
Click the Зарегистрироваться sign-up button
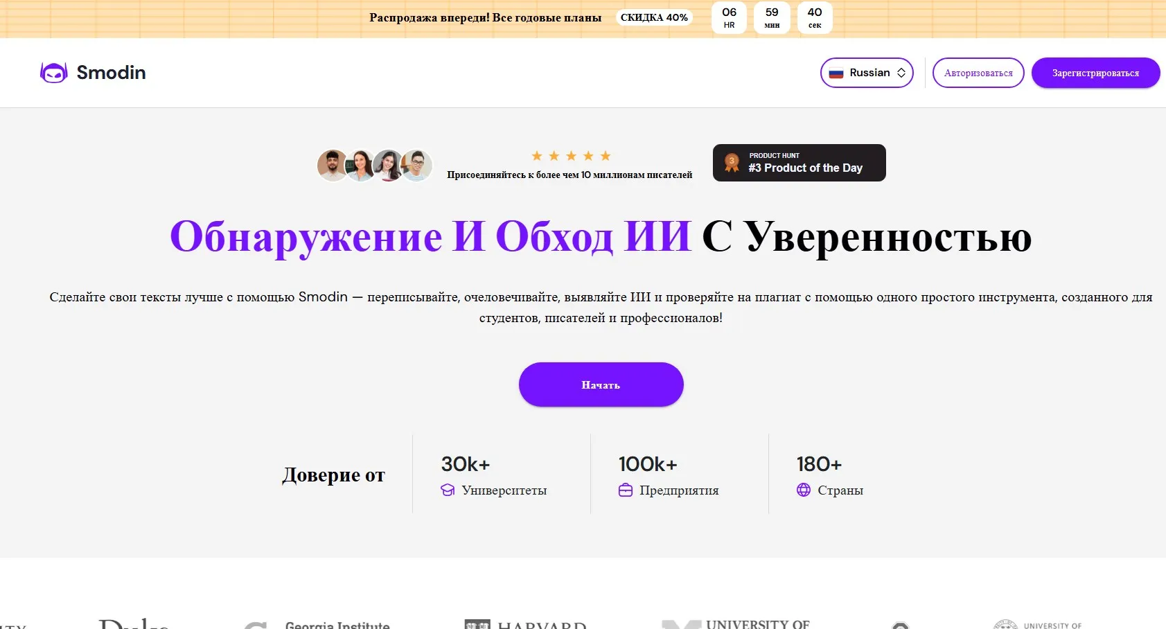coord(1095,73)
